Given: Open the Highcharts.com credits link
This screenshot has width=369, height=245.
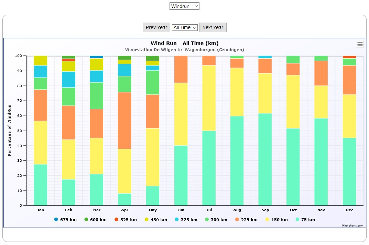Looking at the screenshot, I should coord(352,225).
